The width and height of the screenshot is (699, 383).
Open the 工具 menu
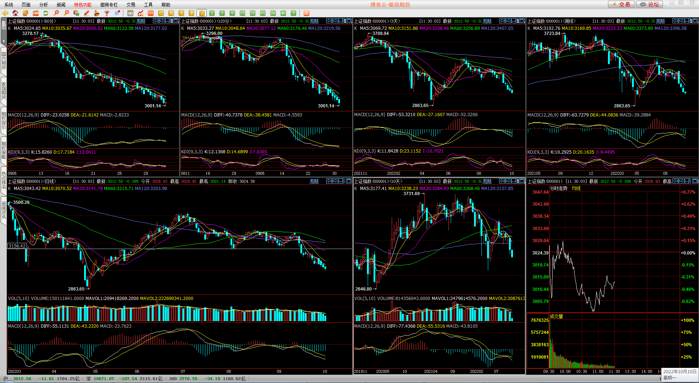click(x=149, y=5)
